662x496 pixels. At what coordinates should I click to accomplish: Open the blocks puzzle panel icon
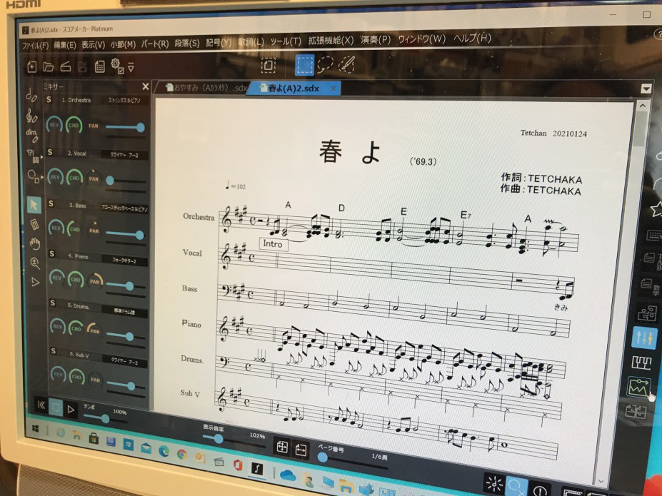pyautogui.click(x=646, y=313)
